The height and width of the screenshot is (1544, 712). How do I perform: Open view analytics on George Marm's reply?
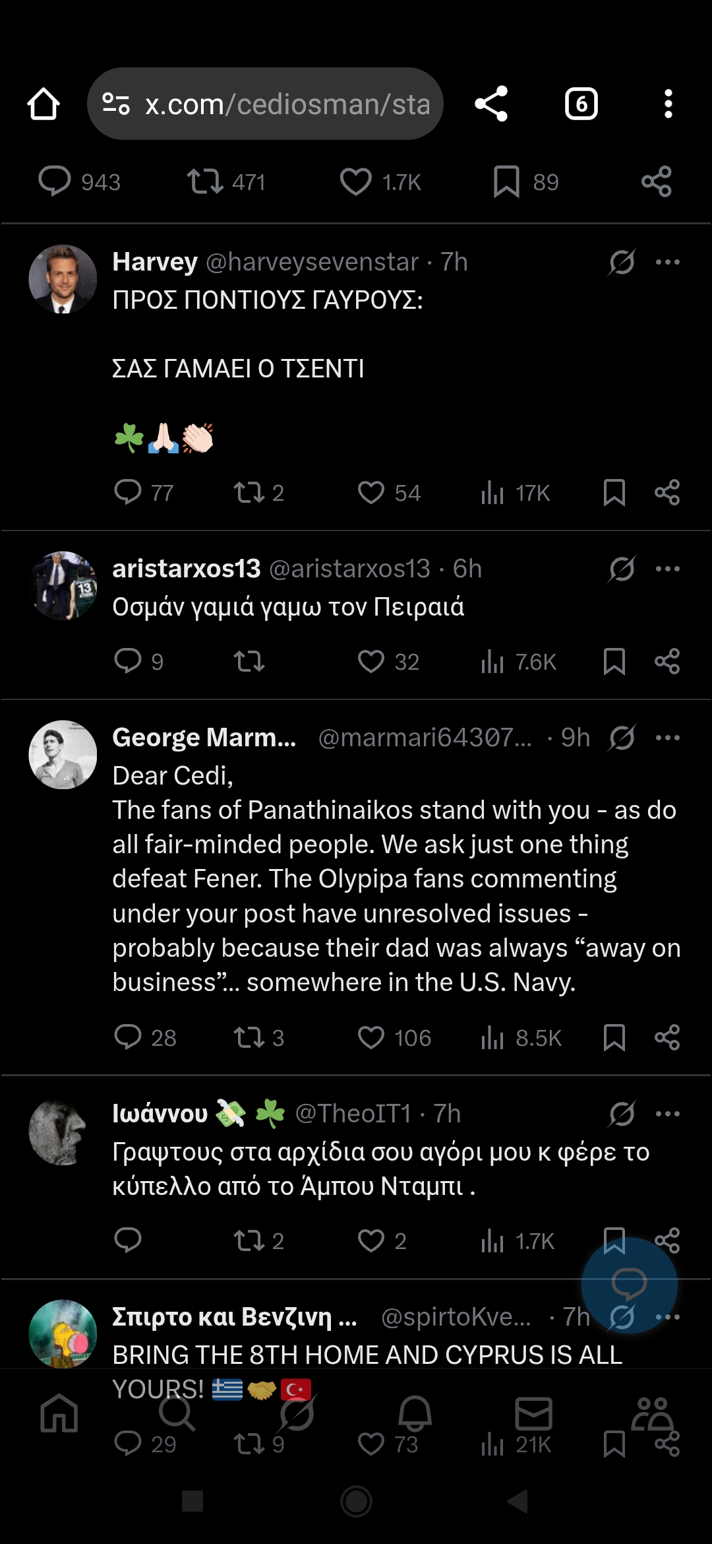click(521, 1038)
